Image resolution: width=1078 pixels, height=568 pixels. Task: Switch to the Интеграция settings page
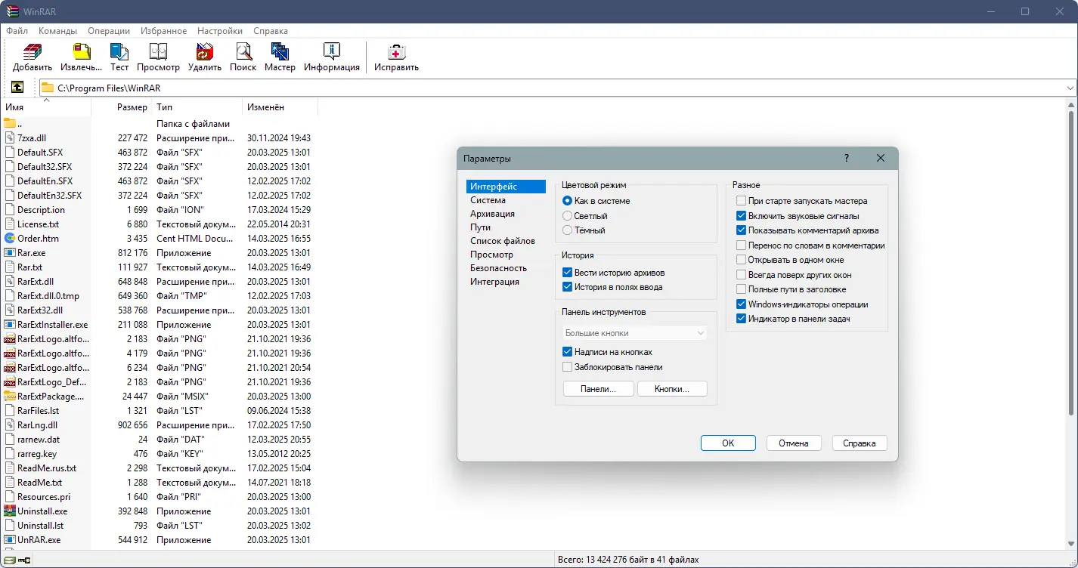pos(506,282)
